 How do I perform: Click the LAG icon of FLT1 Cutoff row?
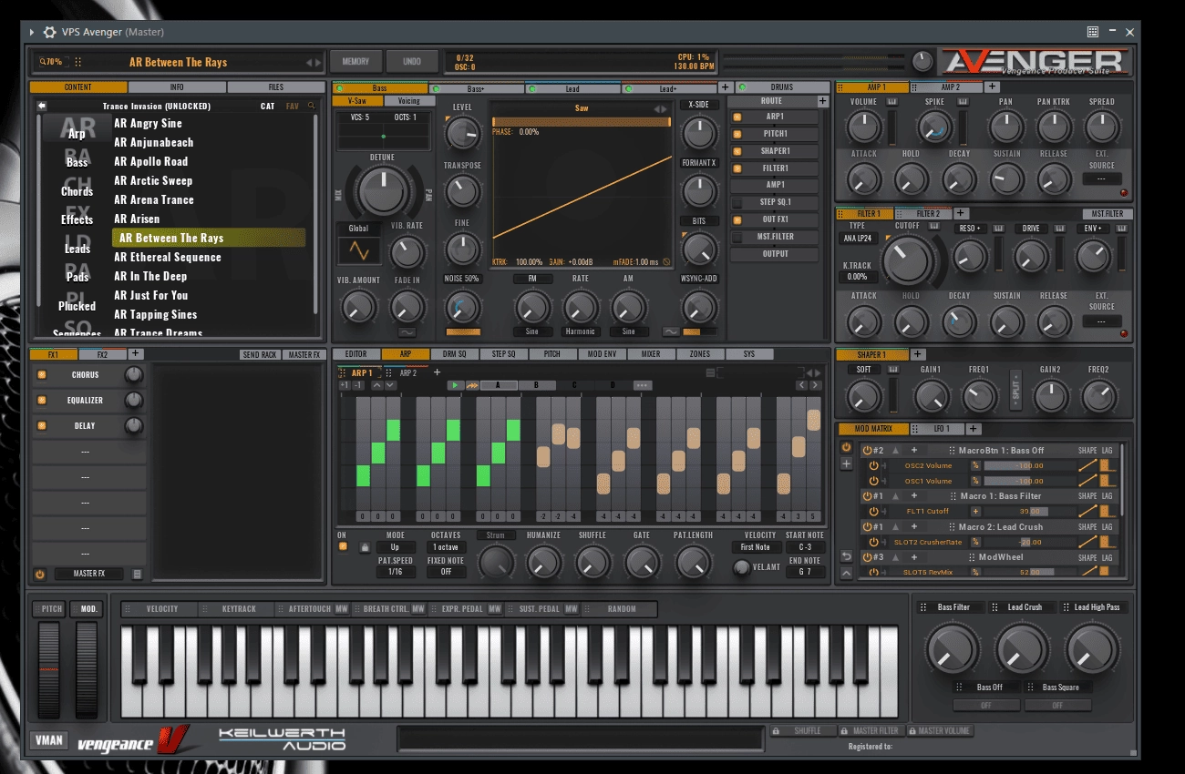[x=1108, y=511]
